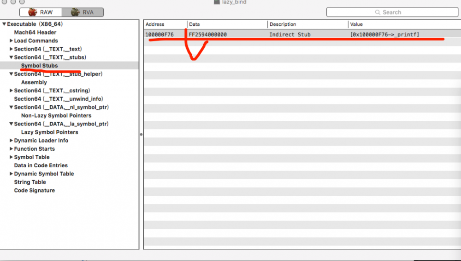Click the Address column header
This screenshot has height=261, width=461.
[x=165, y=24]
